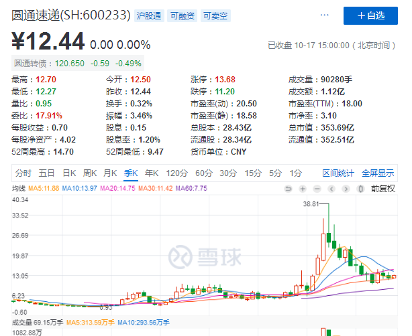Switch to the 60分 interval tab
412x336 pixels.
[x=203, y=173]
